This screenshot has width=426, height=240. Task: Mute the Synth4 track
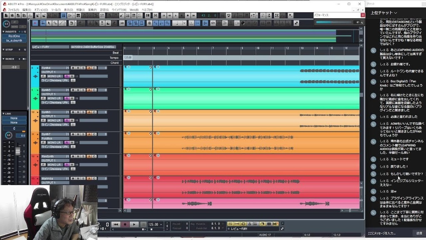[78, 68]
